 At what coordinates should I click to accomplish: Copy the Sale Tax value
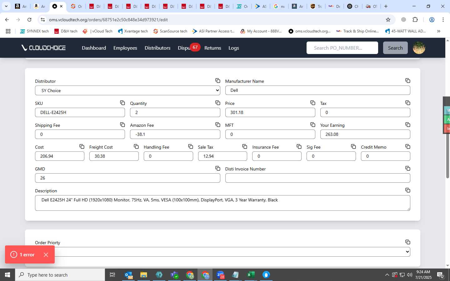click(x=245, y=146)
